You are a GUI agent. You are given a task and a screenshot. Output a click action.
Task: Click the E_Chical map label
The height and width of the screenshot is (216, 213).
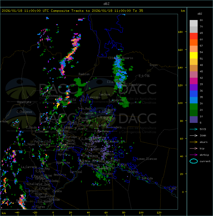(82, 118)
